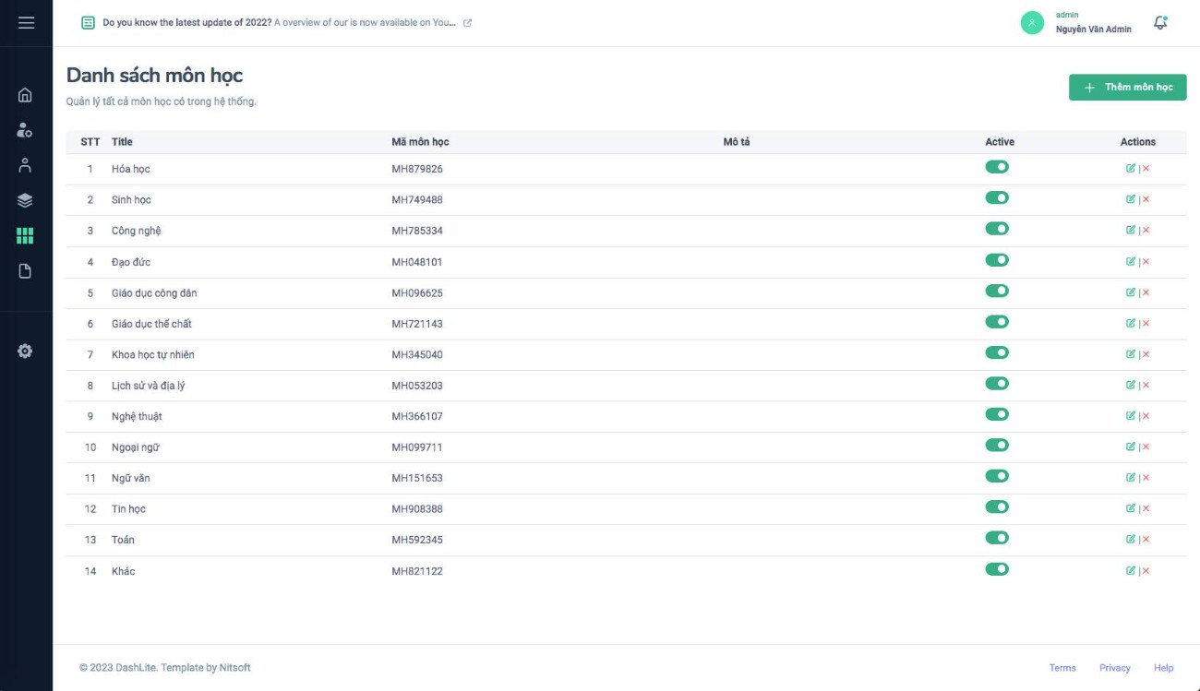Open the settings gear icon in the sidebar

coord(25,351)
